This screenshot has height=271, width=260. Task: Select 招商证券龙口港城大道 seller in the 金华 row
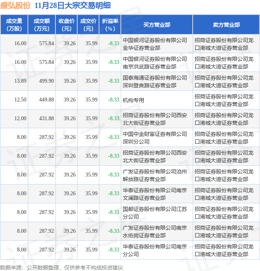coord(224,44)
